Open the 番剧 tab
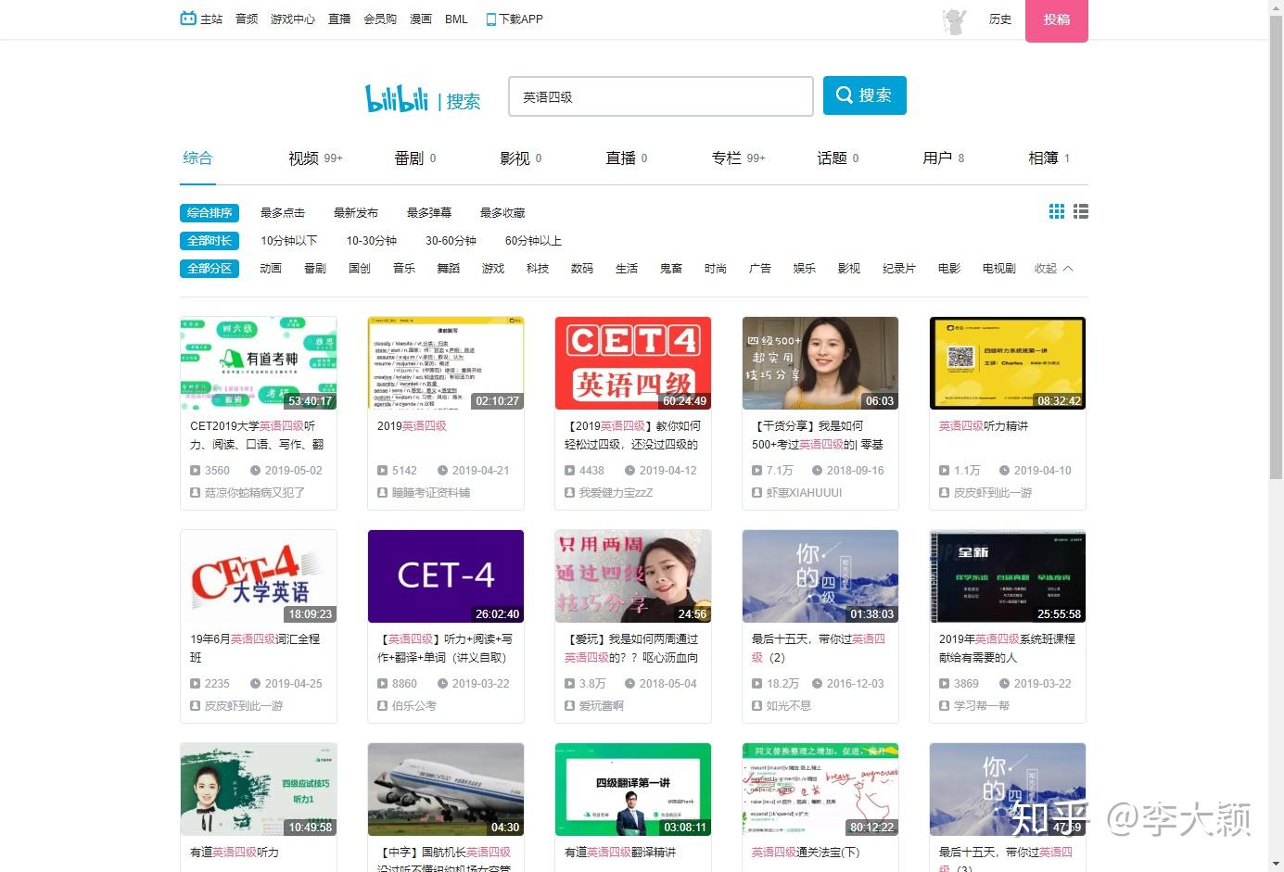 tap(415, 158)
